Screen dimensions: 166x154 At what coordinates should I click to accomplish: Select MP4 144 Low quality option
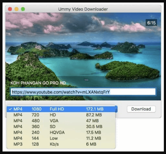61,138
